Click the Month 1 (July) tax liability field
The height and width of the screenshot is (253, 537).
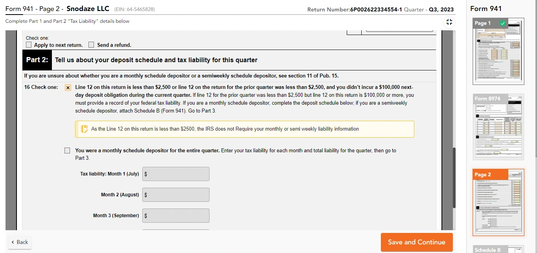click(x=176, y=174)
